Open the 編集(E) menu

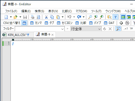[x=26, y=11]
